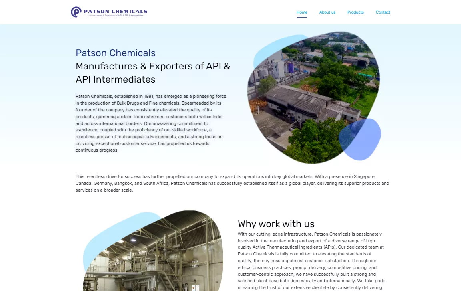Select the blue "Patson Chemicals" heading
Screen dimensions: 461x291
coord(116,53)
